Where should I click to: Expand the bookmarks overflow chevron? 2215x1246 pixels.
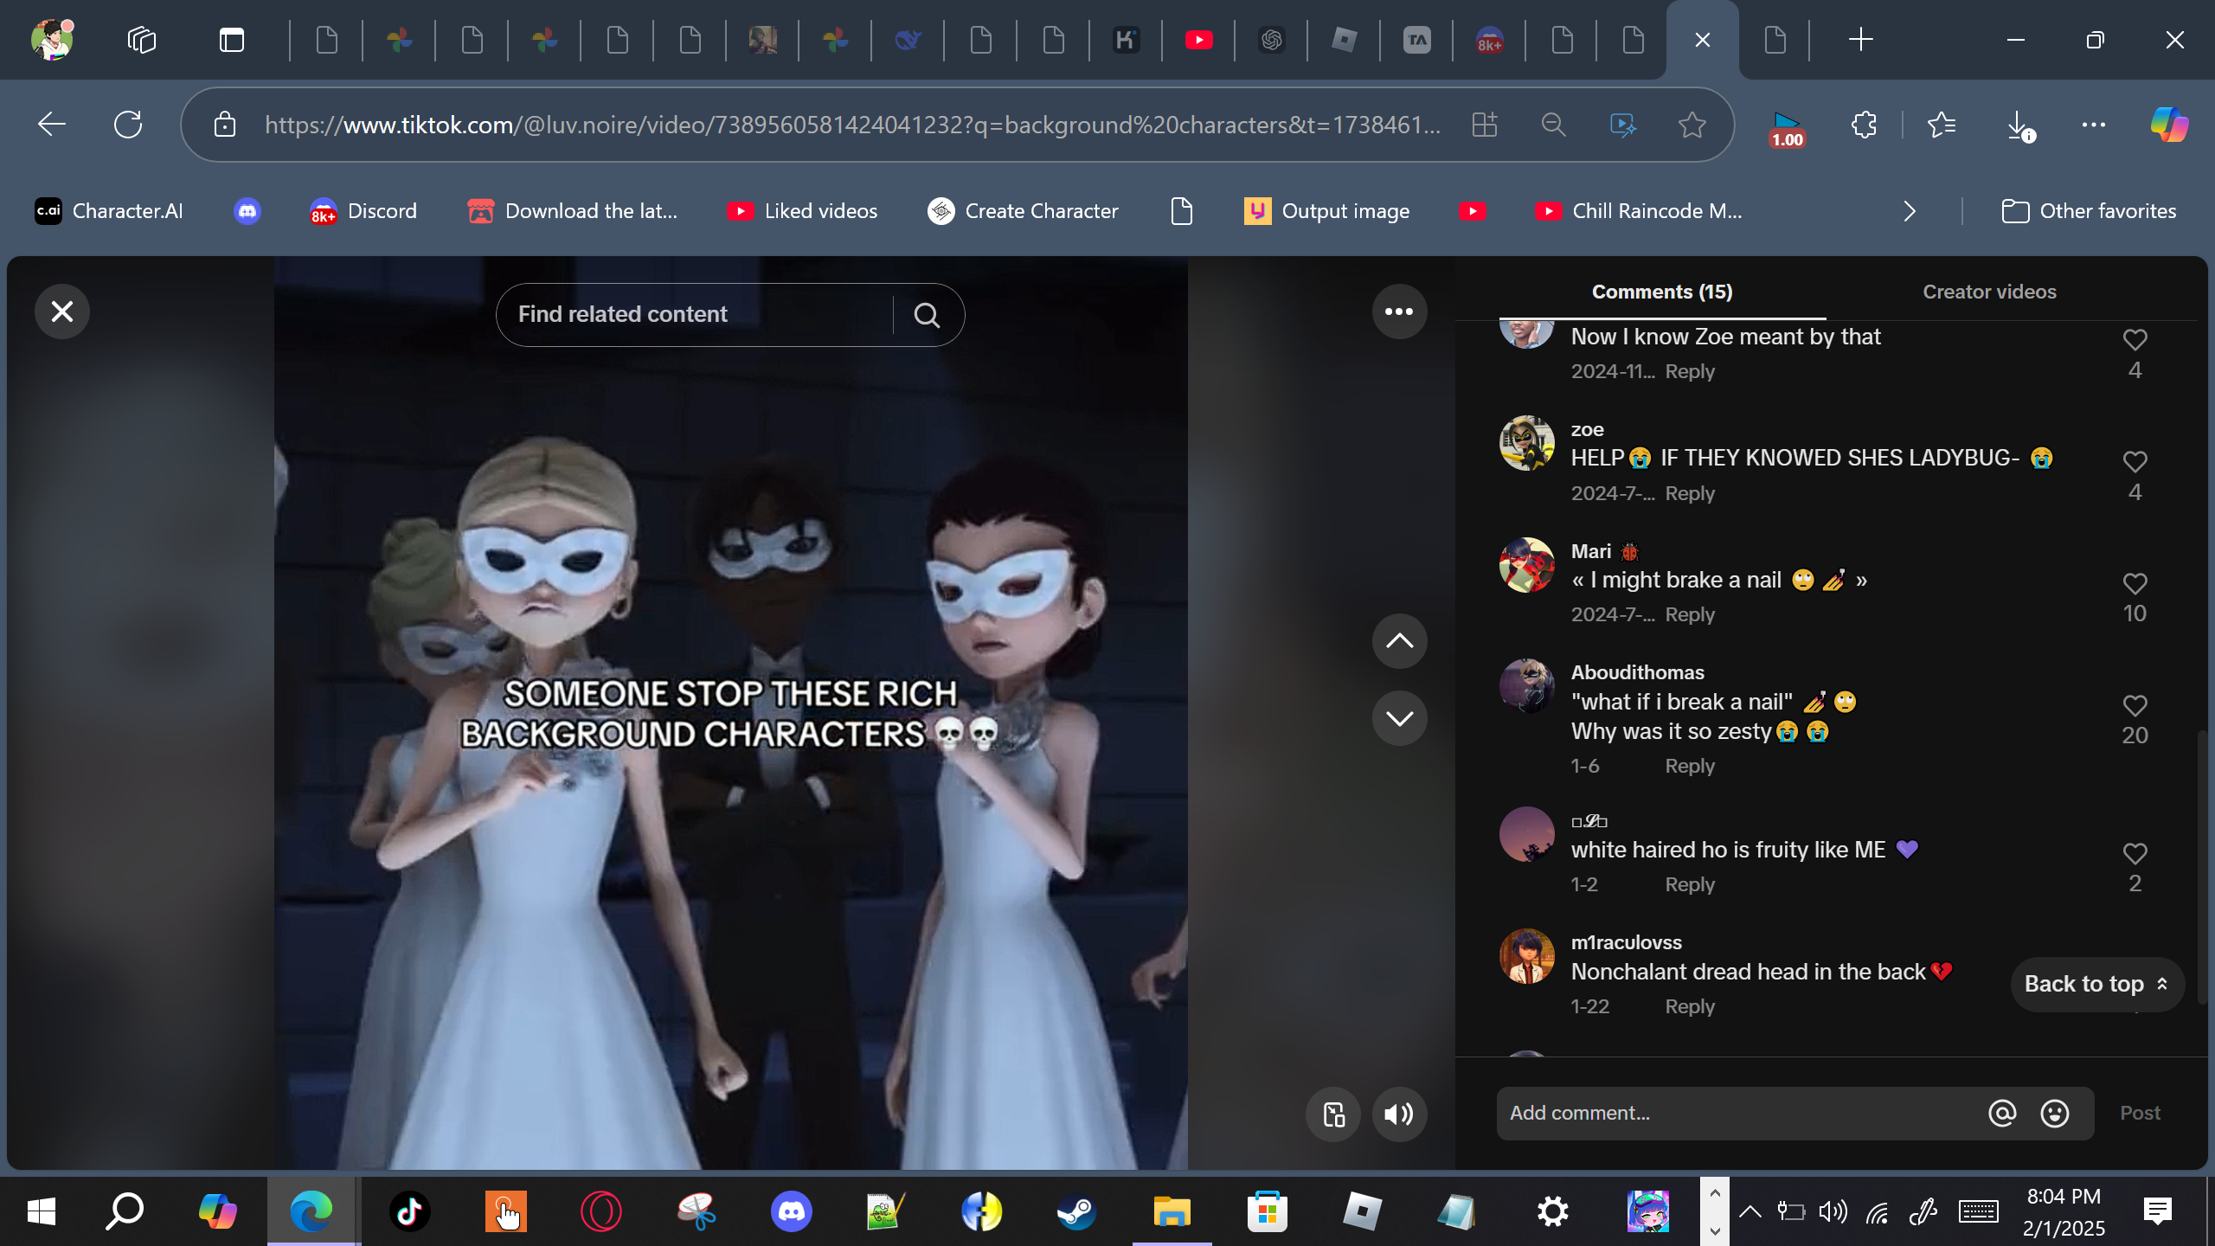1910,211
